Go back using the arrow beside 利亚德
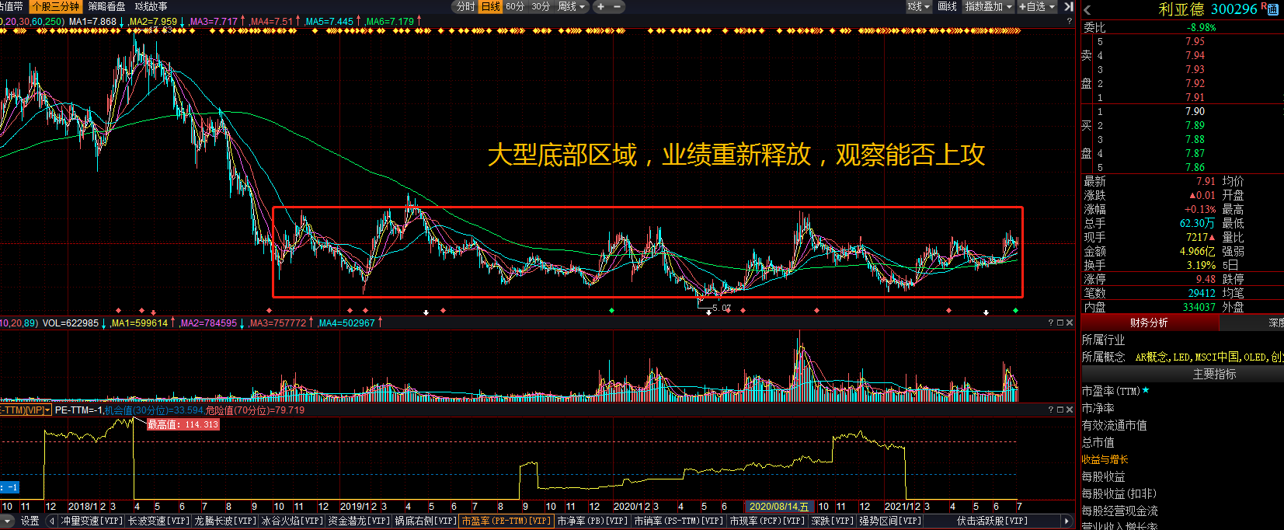 pyautogui.click(x=1087, y=10)
